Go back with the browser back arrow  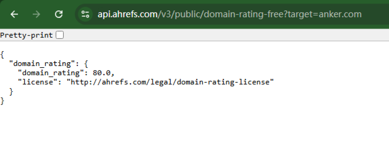pyautogui.click(x=14, y=14)
